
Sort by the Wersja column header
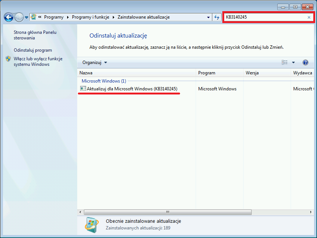(x=267, y=73)
